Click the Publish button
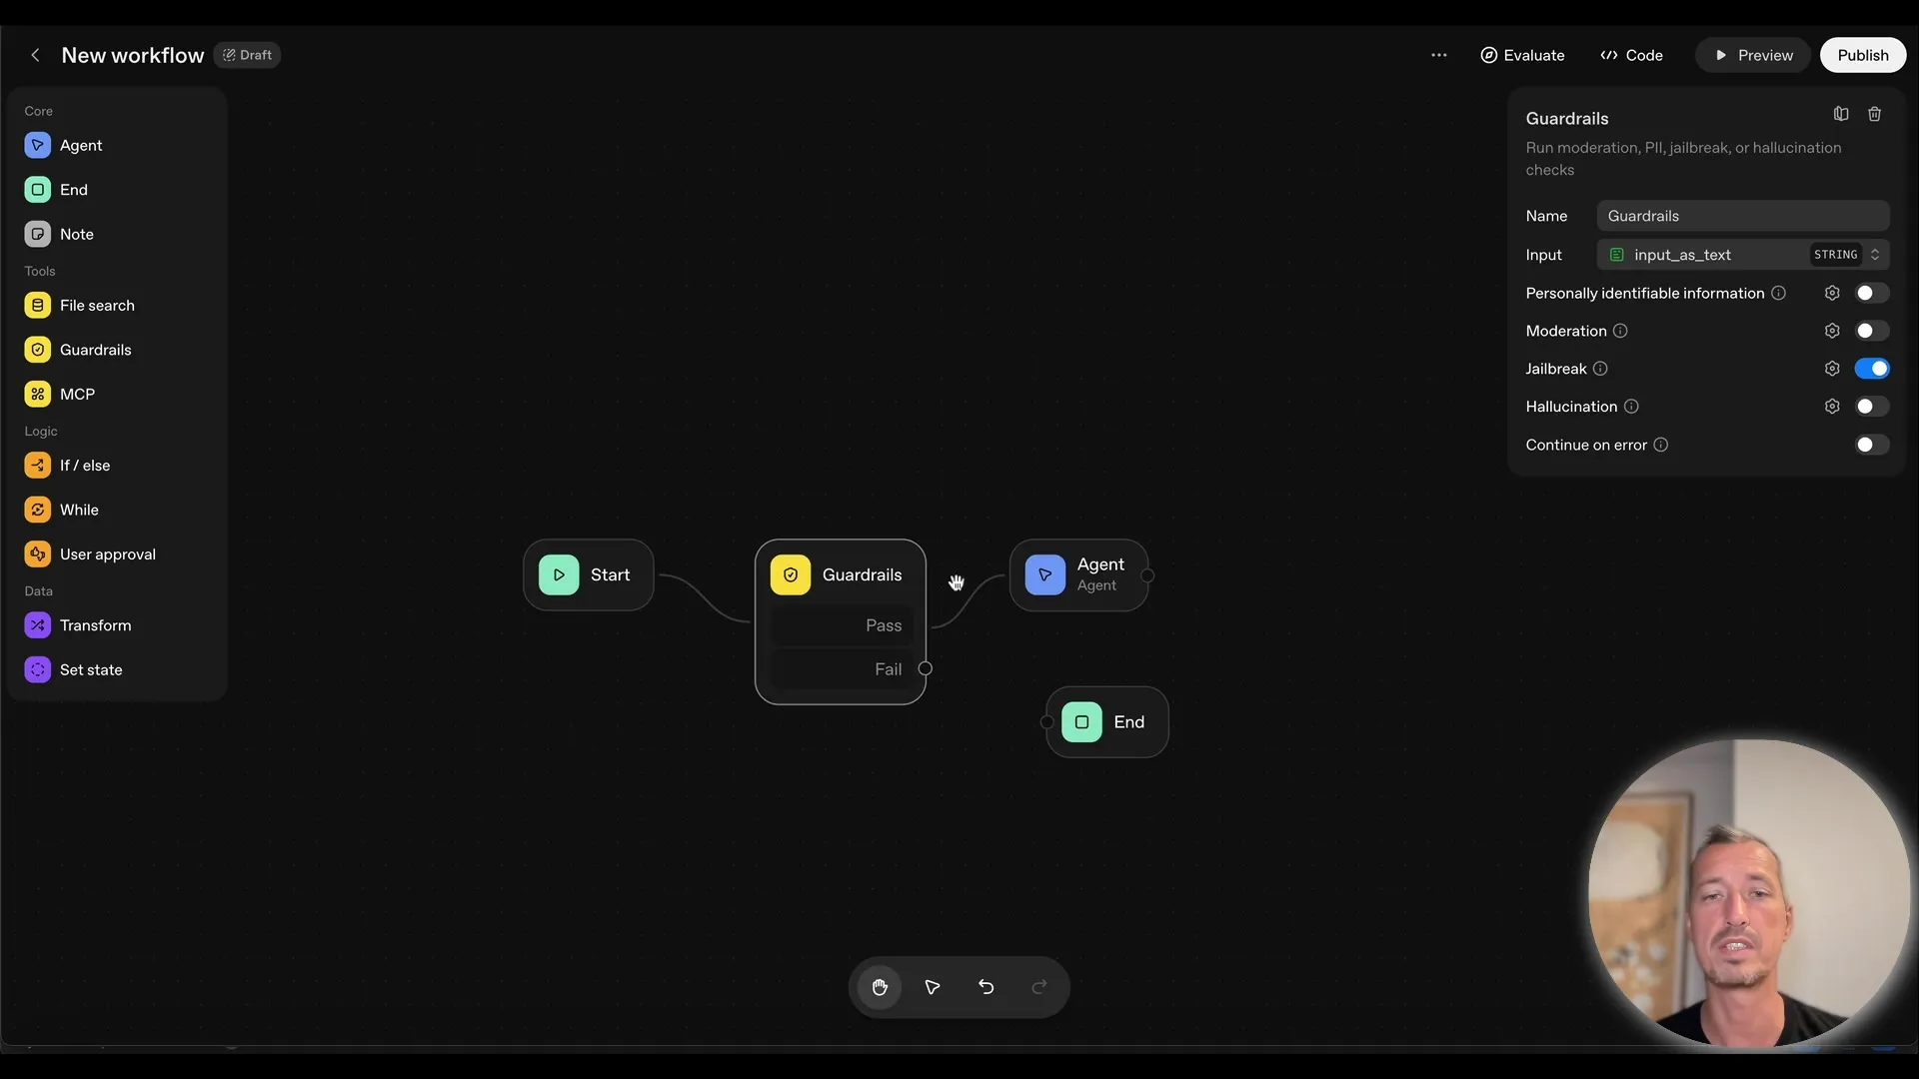This screenshot has width=1919, height=1079. pos(1862,55)
